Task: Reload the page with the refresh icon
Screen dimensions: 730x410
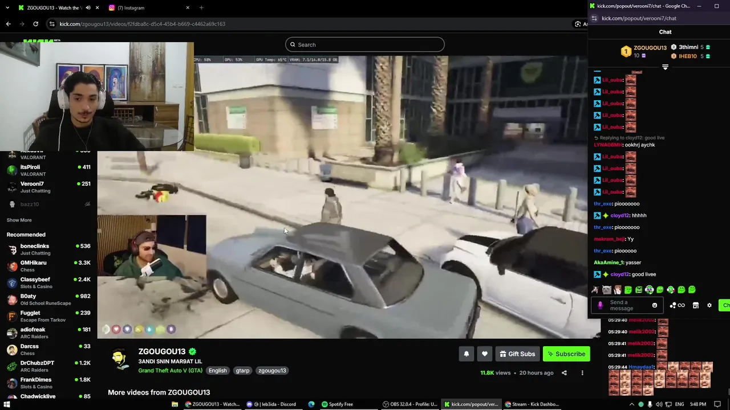Action: tap(35, 24)
